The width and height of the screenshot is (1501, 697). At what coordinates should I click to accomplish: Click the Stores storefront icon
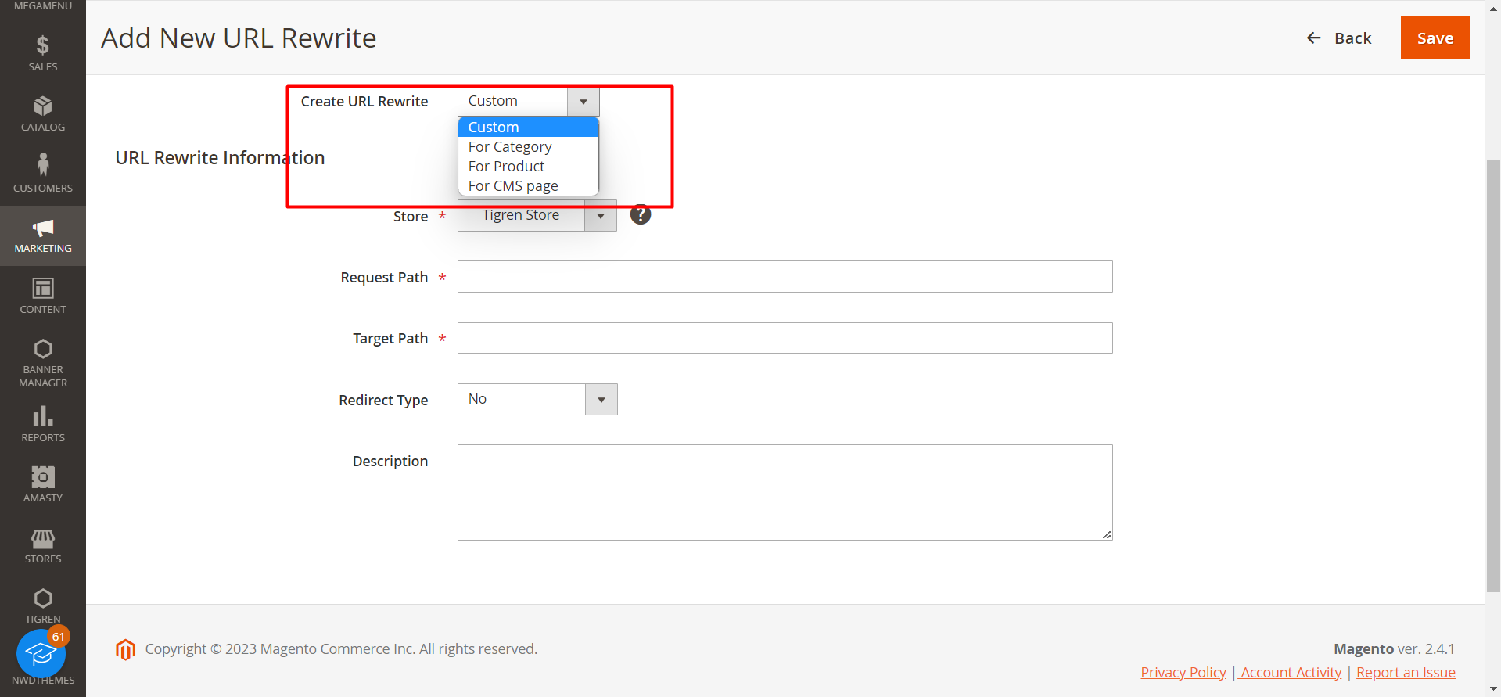[x=43, y=538]
